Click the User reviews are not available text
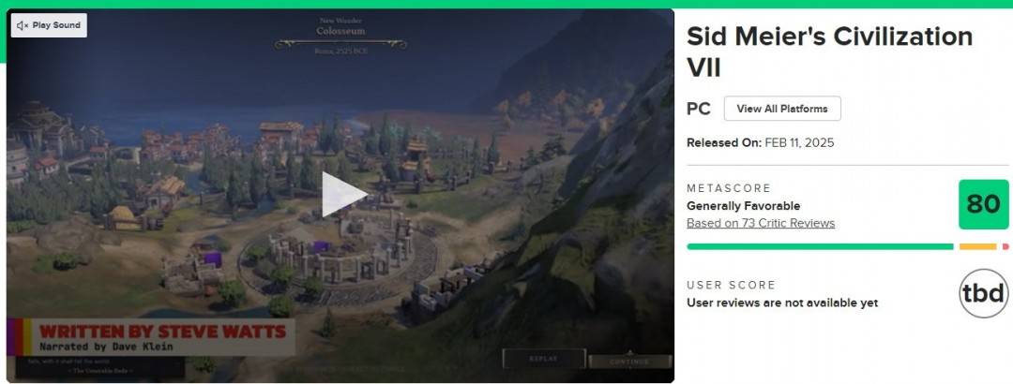 tap(782, 303)
